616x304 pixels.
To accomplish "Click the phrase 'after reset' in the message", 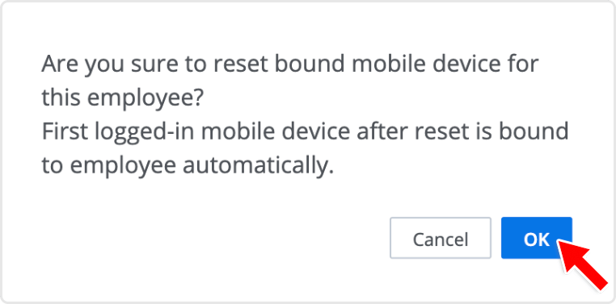I will [416, 131].
